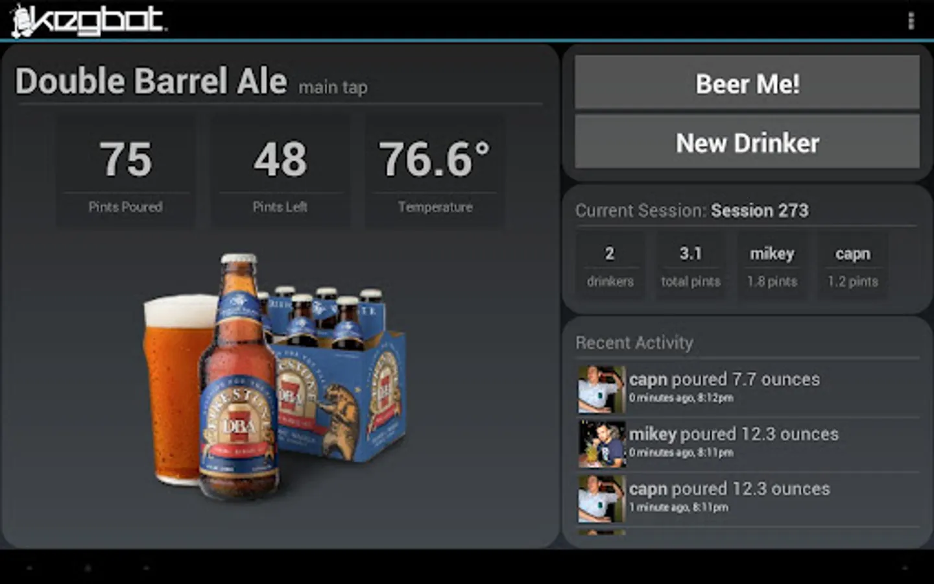Select capn's 1.2 pints session tile
This screenshot has height=584, width=934.
point(853,266)
